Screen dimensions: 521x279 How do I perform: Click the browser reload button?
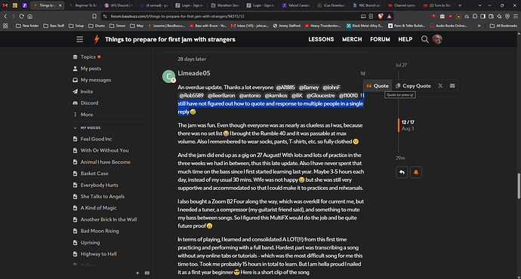[22, 17]
